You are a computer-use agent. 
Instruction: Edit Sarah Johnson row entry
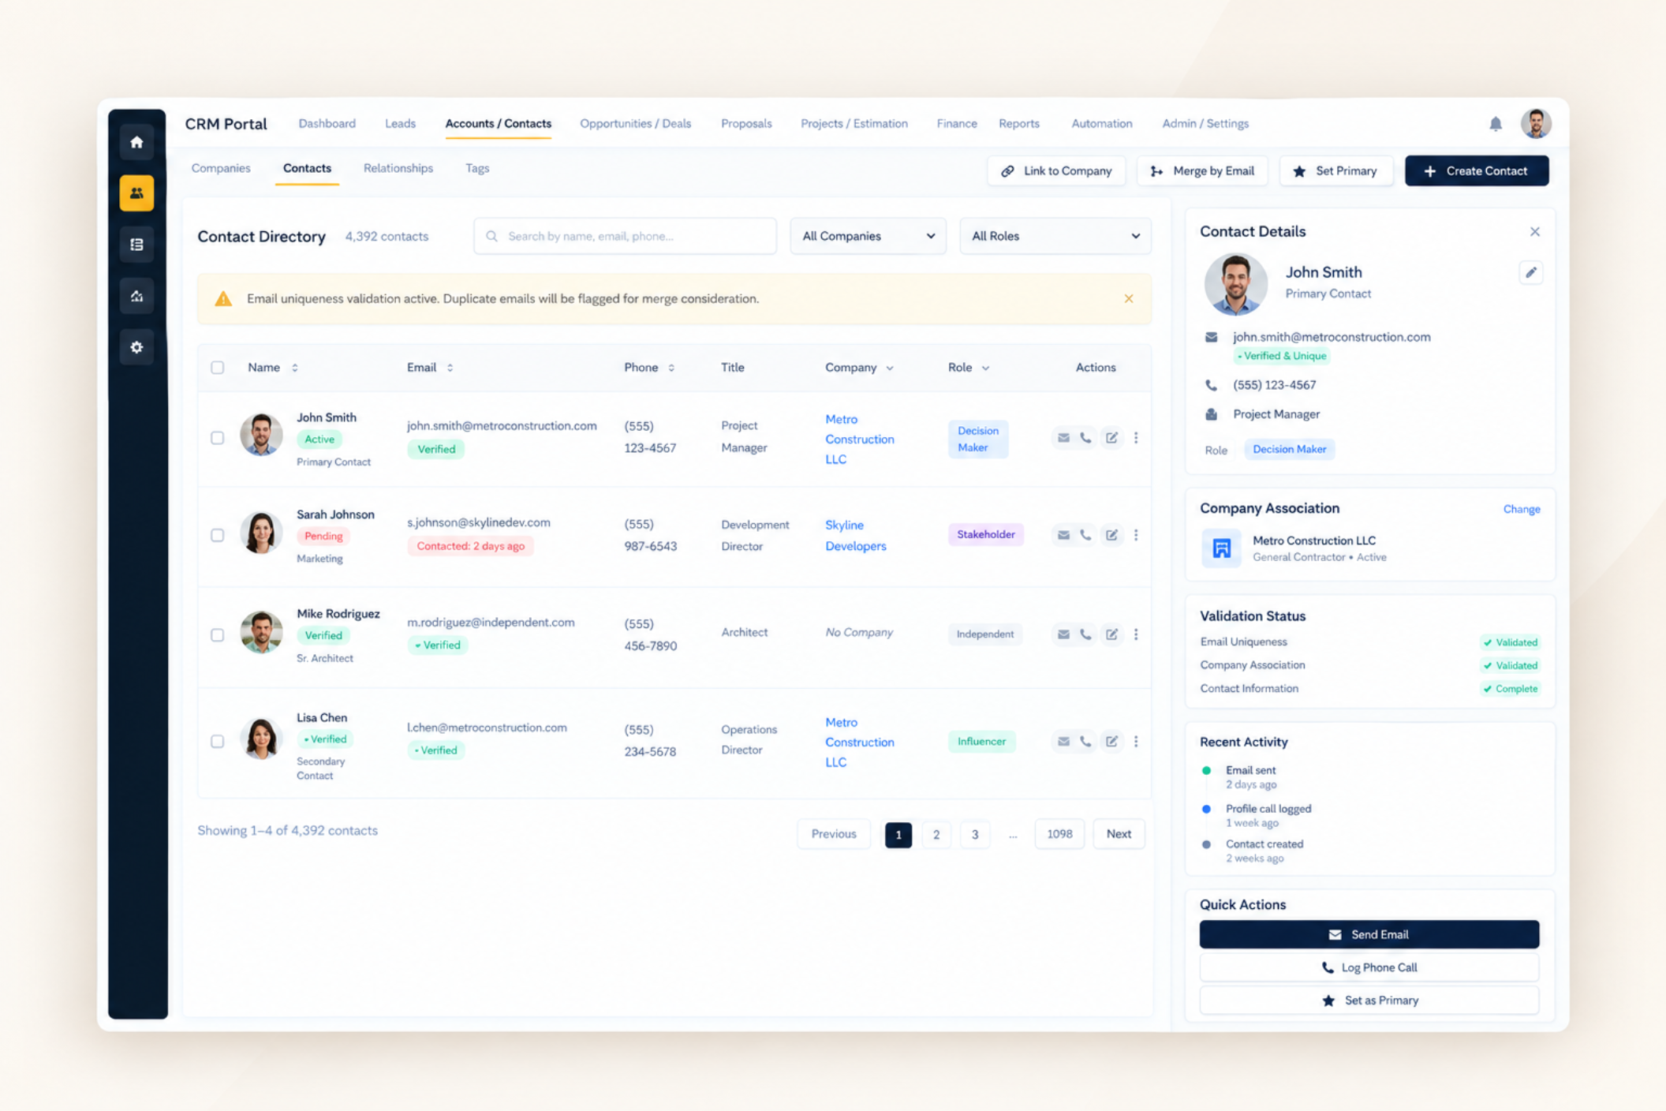1111,535
